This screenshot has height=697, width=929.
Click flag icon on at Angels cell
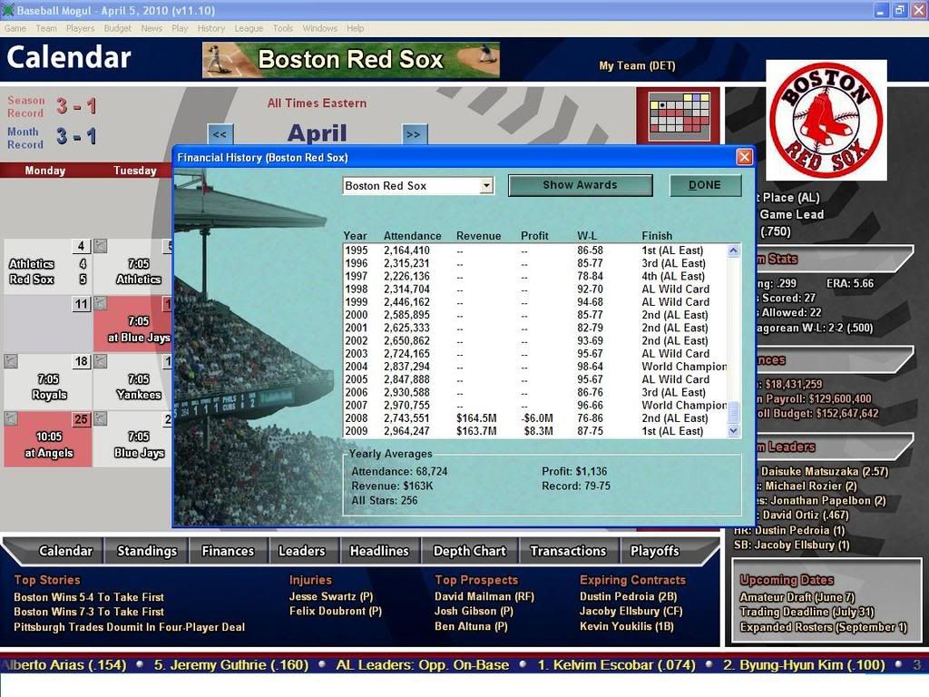(x=10, y=418)
